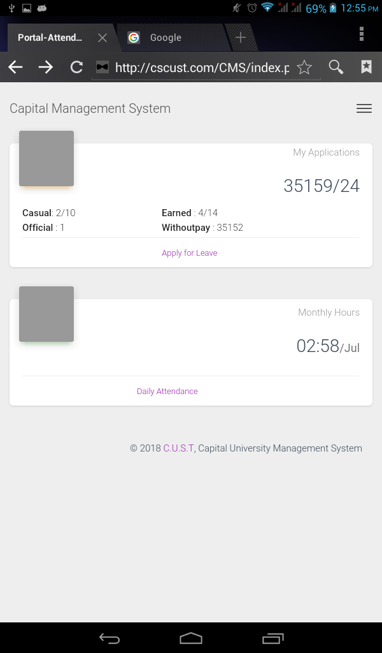Go back using browser back arrow
Image resolution: width=382 pixels, height=653 pixels.
[15, 67]
